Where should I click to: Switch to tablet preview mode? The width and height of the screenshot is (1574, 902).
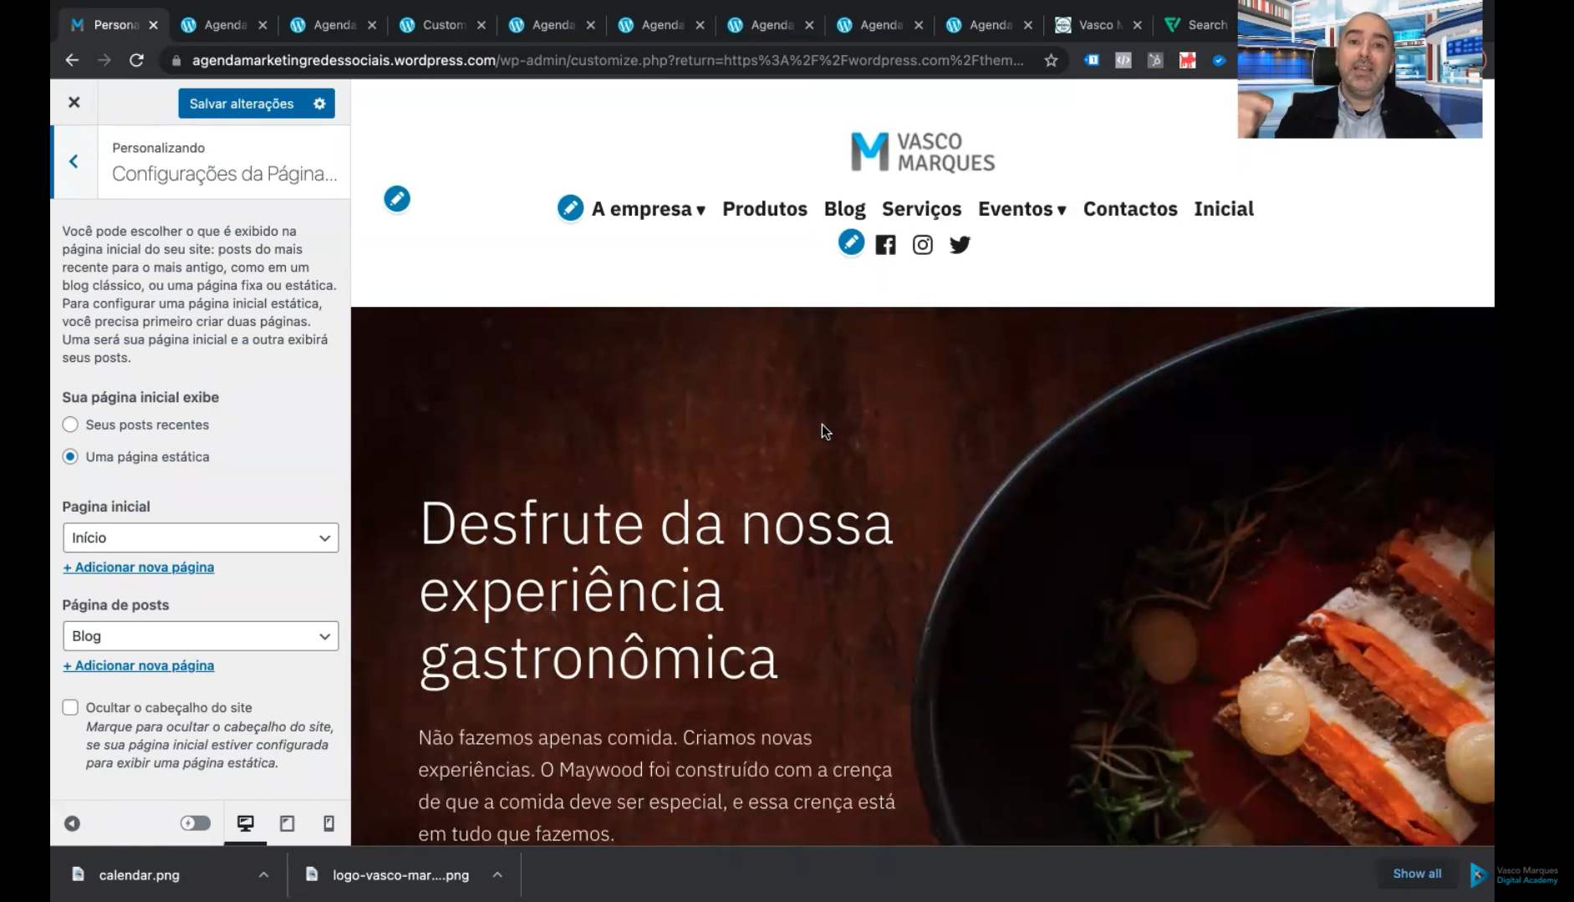click(287, 823)
